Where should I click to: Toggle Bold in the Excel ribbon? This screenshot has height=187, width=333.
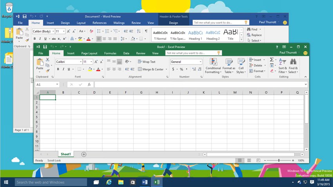tap(58, 69)
